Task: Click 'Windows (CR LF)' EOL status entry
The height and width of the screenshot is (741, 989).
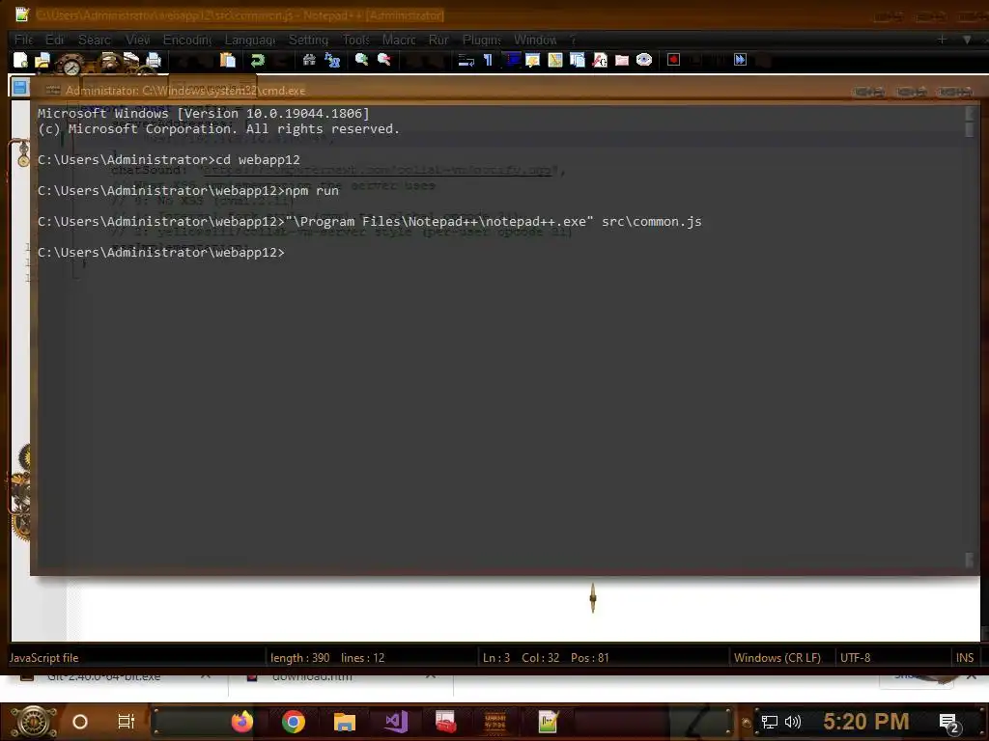Action: click(x=777, y=657)
